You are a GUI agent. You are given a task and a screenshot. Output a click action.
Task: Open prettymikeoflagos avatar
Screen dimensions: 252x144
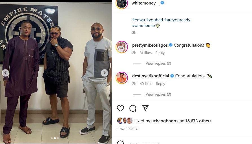[x=122, y=47]
